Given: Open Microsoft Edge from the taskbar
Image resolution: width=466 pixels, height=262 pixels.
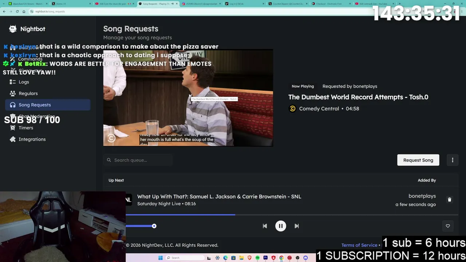Looking at the screenshot, I should [225, 258].
